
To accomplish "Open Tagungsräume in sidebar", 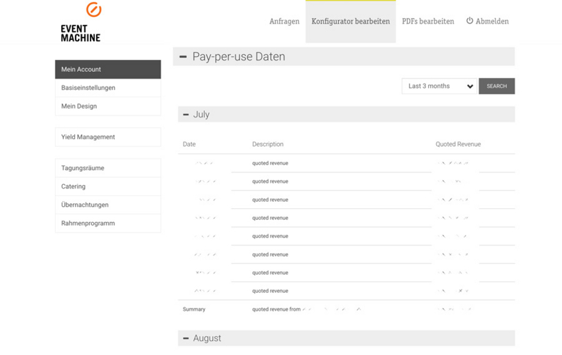I will pyautogui.click(x=108, y=168).
